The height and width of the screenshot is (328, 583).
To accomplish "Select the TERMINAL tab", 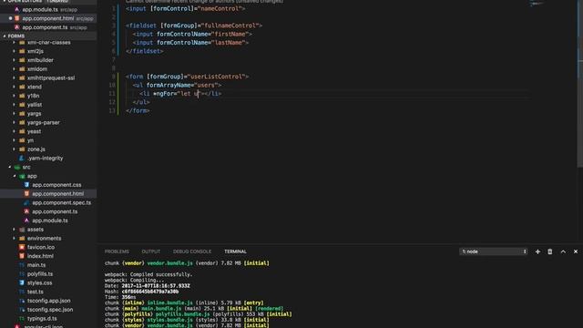I will [x=235, y=251].
